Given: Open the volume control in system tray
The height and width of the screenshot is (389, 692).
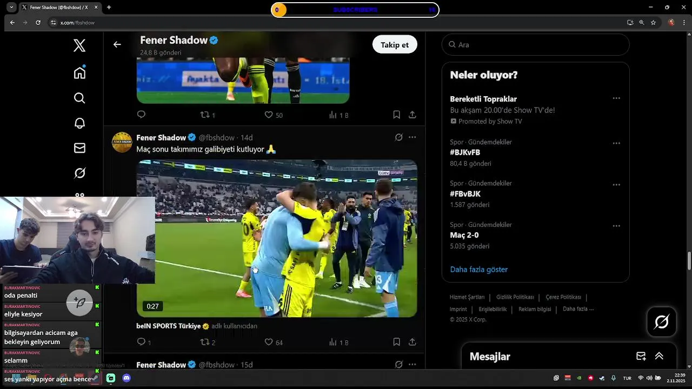Looking at the screenshot, I should pyautogui.click(x=649, y=378).
